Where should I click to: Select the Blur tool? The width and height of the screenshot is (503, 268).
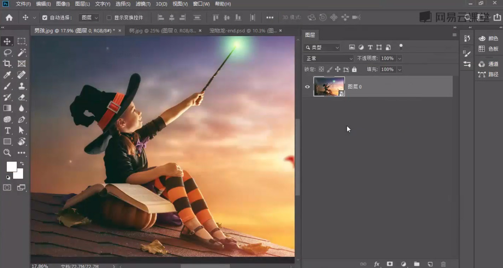click(22, 108)
